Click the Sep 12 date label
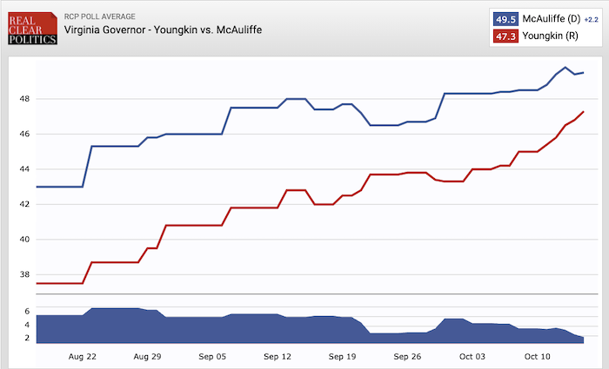The height and width of the screenshot is (369, 609). click(x=278, y=356)
